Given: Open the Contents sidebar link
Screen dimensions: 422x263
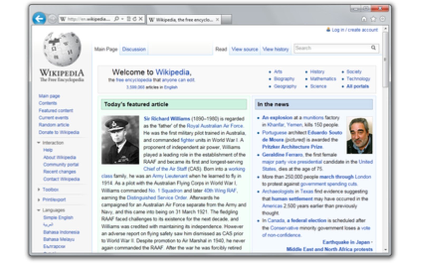Looking at the screenshot, I should click(48, 103).
